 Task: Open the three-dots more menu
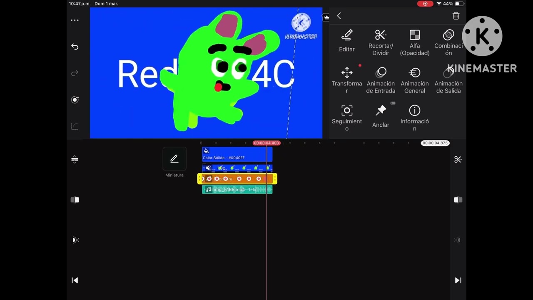(75, 20)
